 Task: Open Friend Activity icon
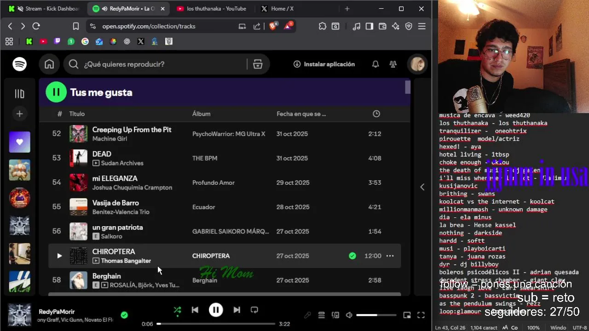click(393, 64)
